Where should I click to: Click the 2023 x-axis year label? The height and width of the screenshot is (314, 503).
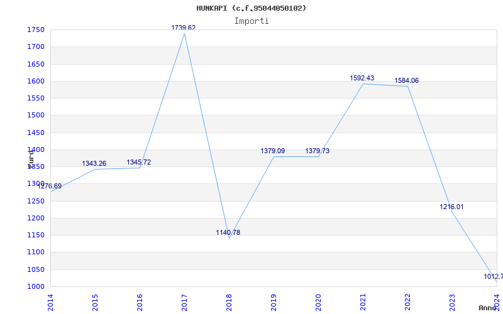tap(452, 302)
